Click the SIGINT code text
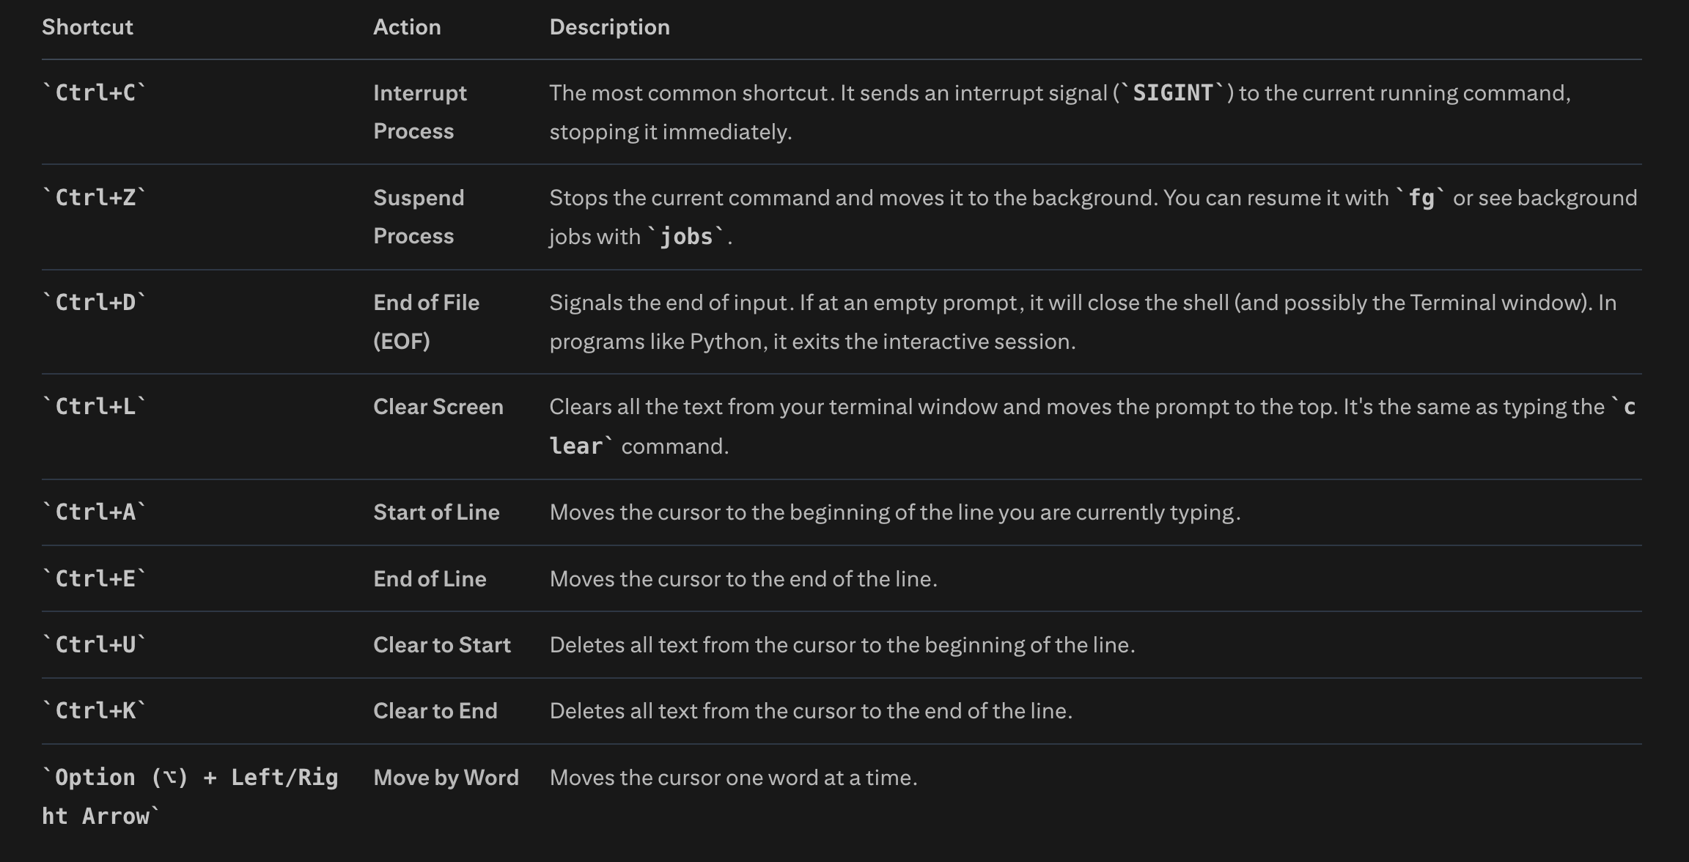This screenshot has height=862, width=1689. 1173,92
